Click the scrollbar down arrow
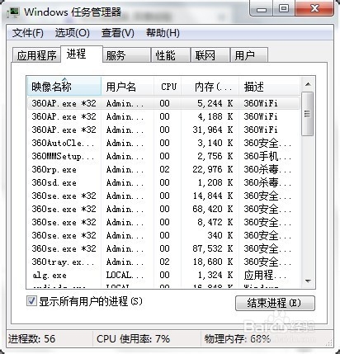This screenshot has width=340, height=354. (x=308, y=281)
